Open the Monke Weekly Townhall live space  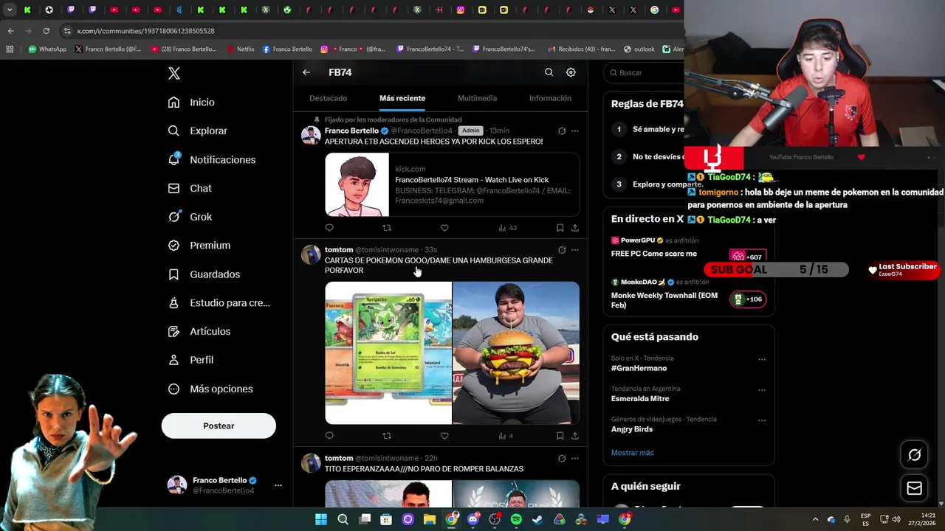pos(688,294)
